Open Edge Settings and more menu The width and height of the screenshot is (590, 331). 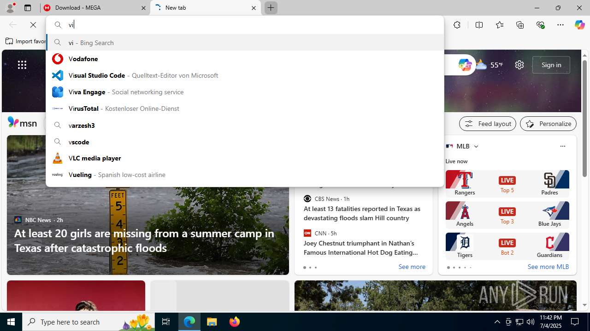tap(560, 25)
